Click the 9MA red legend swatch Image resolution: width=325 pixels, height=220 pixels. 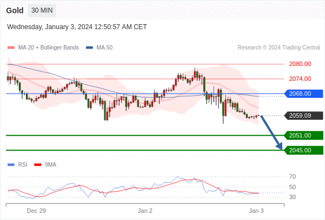coord(37,165)
